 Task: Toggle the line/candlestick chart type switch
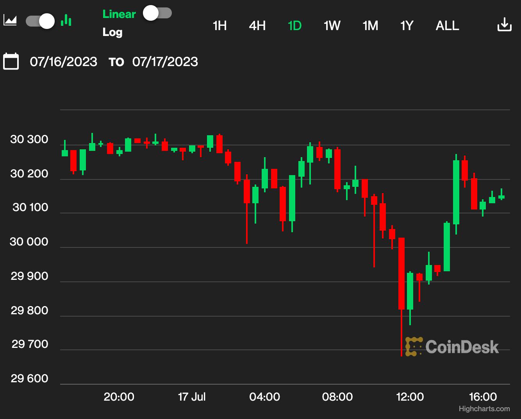pyautogui.click(x=40, y=21)
